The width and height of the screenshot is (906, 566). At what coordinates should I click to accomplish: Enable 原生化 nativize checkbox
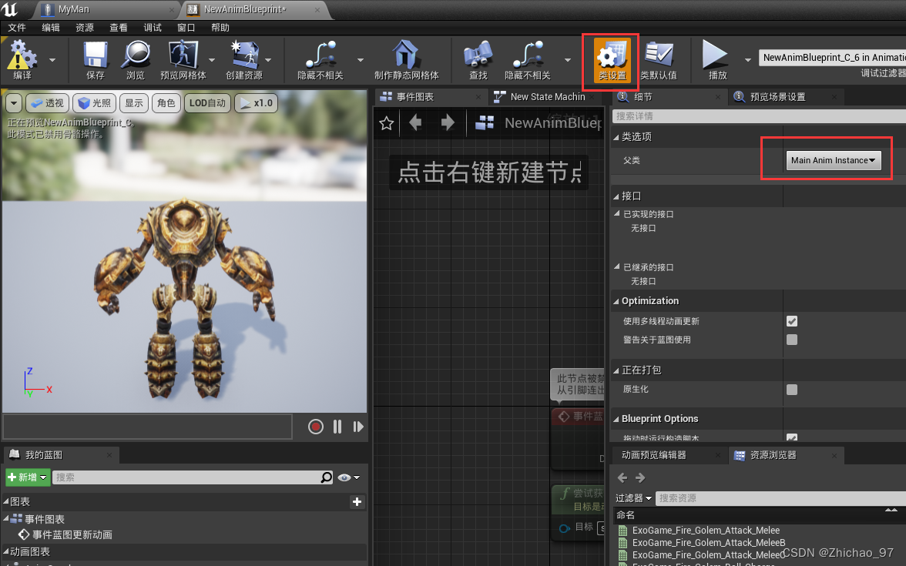[792, 390]
